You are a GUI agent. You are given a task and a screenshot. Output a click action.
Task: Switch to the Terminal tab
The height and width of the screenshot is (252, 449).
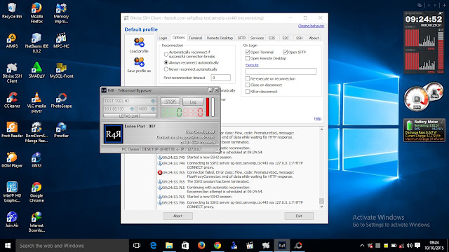195,38
